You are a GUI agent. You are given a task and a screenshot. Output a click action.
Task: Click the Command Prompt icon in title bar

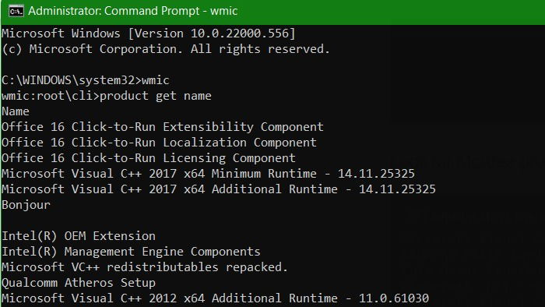pyautogui.click(x=16, y=11)
